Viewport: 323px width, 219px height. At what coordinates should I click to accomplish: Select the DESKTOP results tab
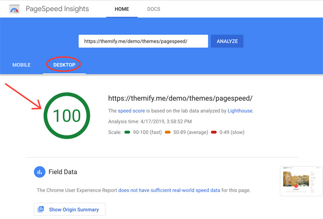click(x=64, y=65)
